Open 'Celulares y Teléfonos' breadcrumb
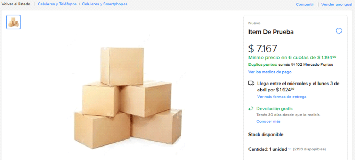Image resolution: width=355 pixels, height=160 pixels. pyautogui.click(x=57, y=4)
